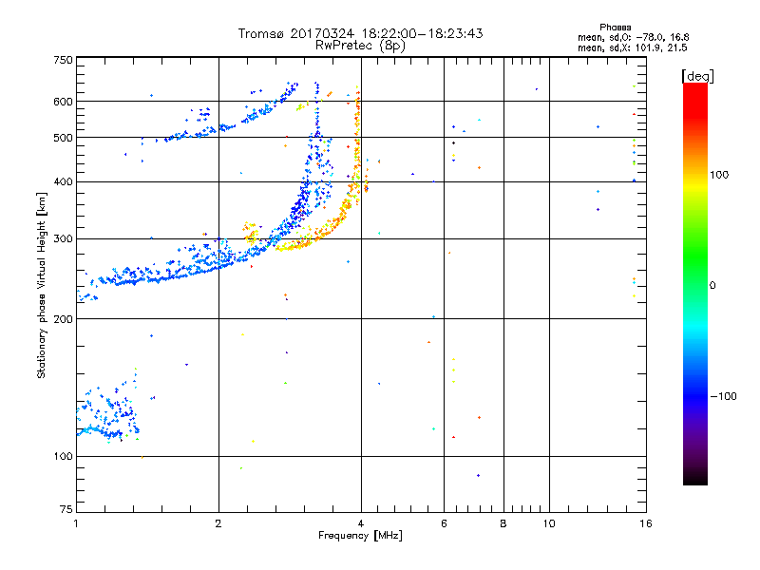Click the y-axis tick label '750'

(63, 60)
